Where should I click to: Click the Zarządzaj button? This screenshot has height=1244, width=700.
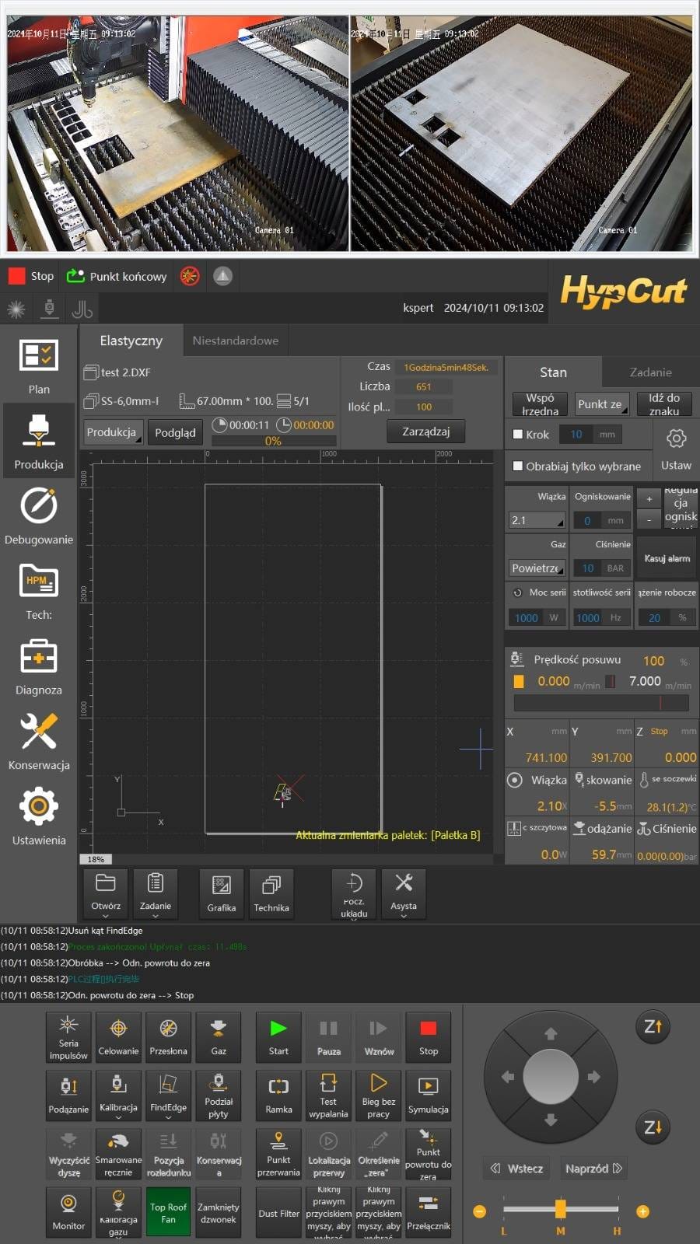coord(425,431)
